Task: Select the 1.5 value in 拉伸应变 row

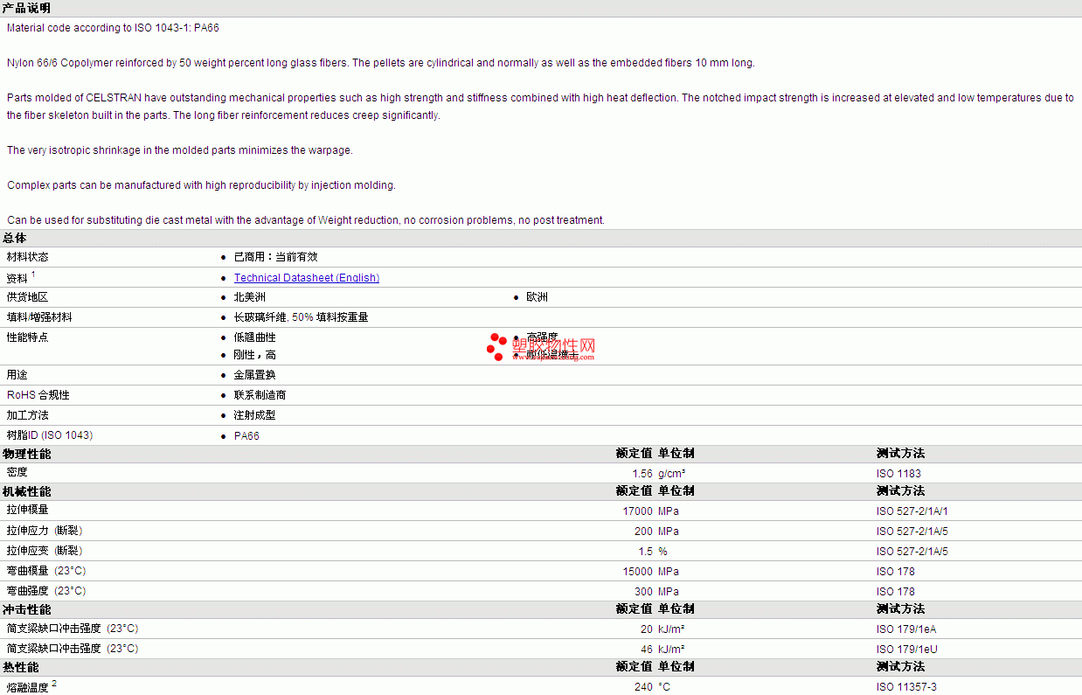Action: click(x=646, y=552)
